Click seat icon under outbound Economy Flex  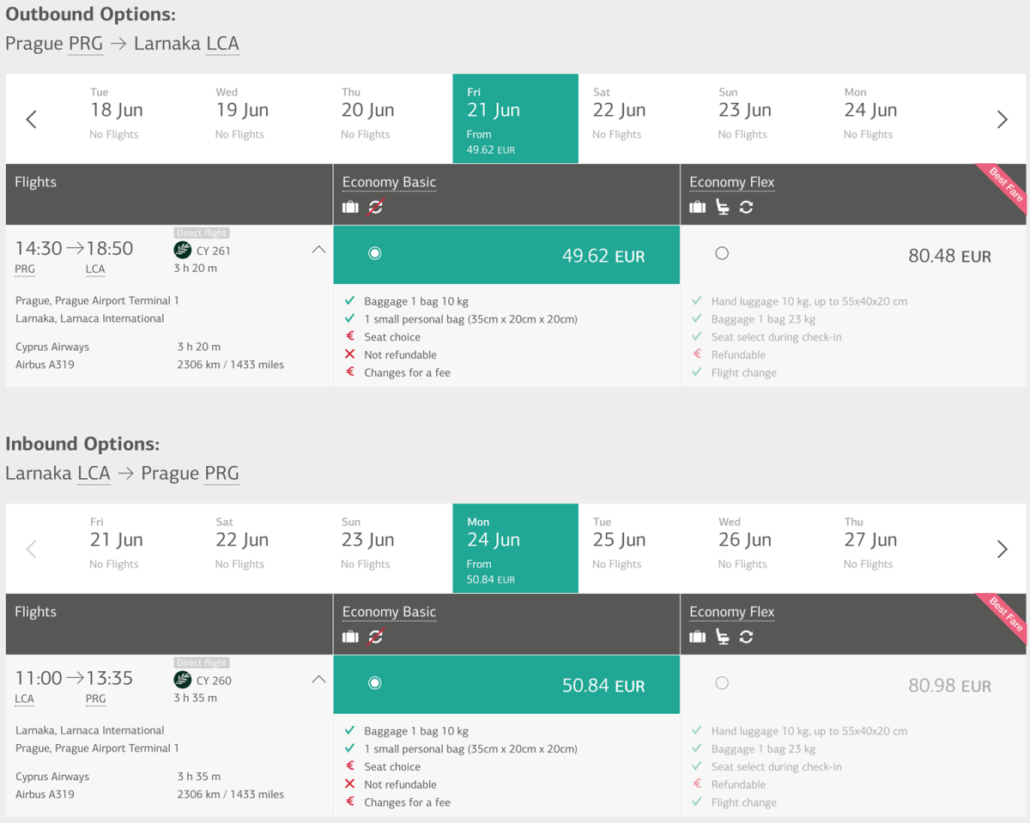[723, 207]
